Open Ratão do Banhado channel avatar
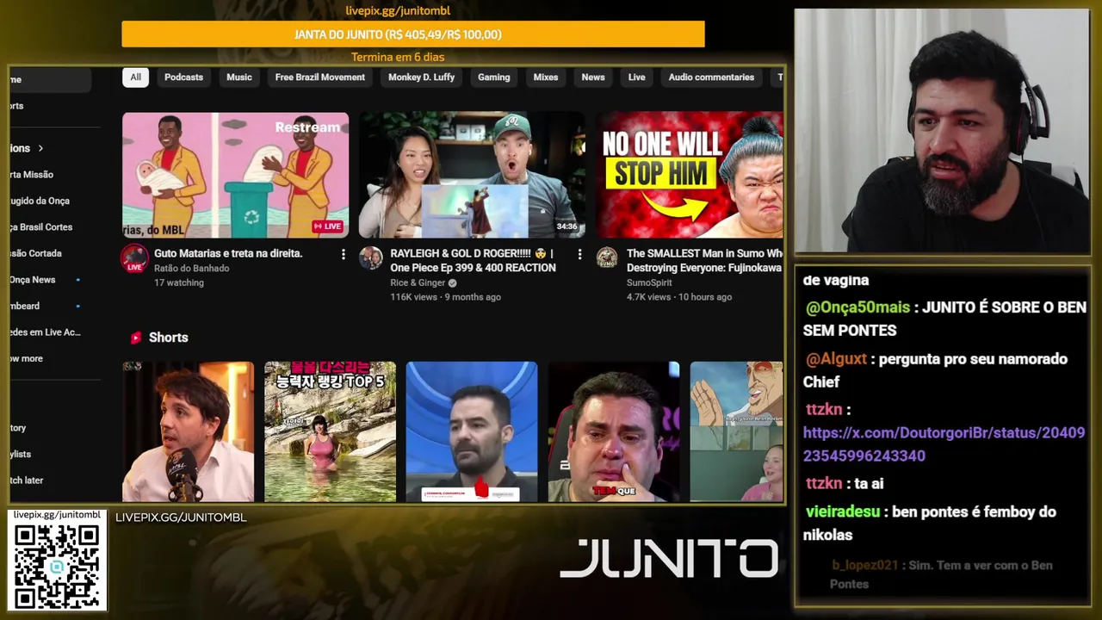This screenshot has height=620, width=1102. coord(134,258)
